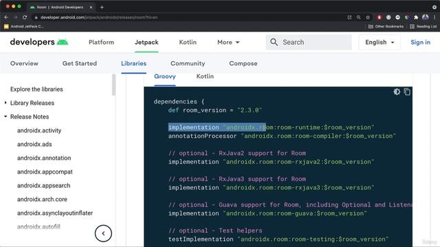
Task: Open Explore the libraries in the sidebar
Action: pyautogui.click(x=36, y=89)
